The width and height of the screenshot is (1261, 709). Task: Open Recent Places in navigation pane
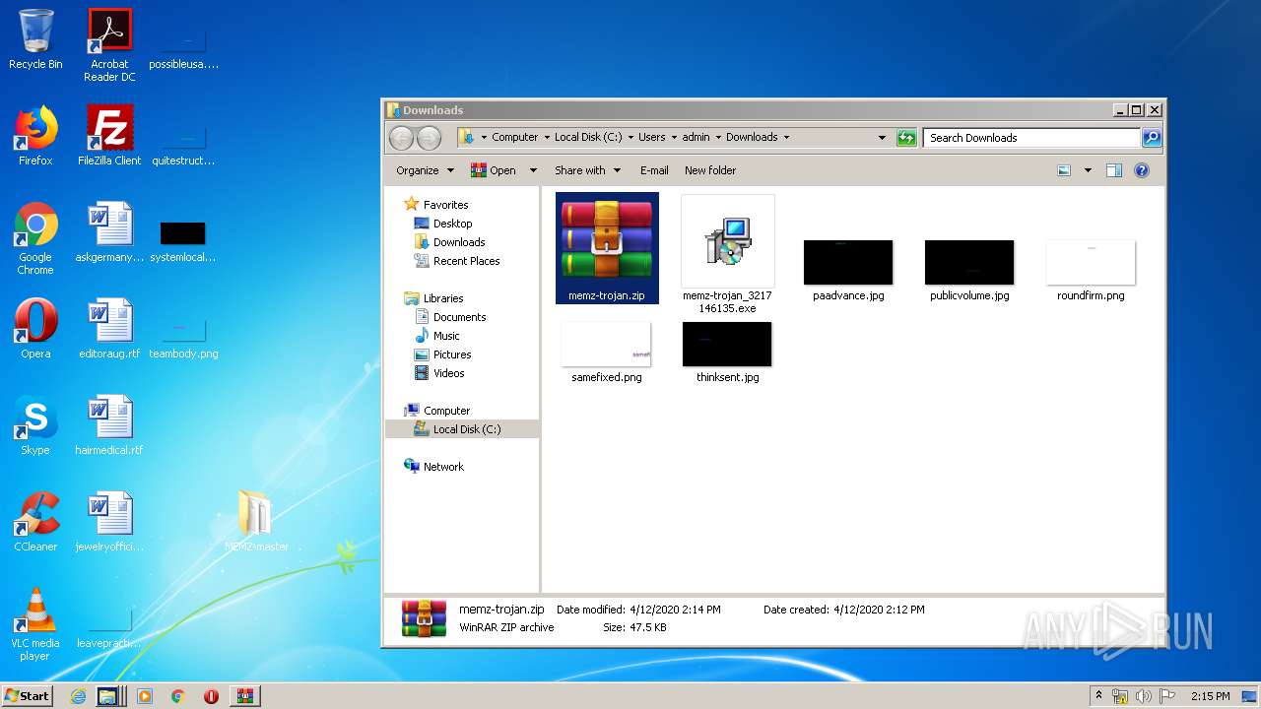(x=466, y=261)
